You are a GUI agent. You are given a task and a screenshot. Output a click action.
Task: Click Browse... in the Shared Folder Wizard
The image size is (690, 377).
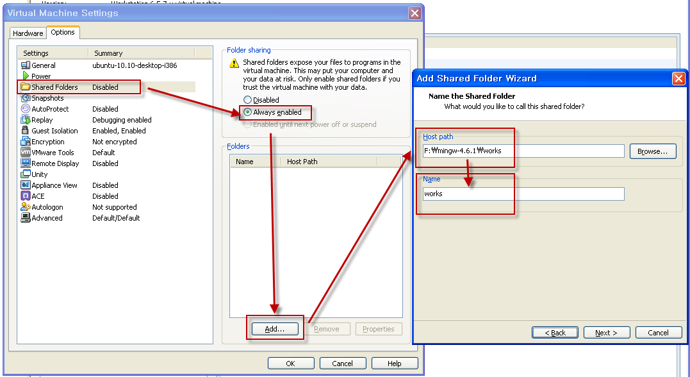[653, 151]
